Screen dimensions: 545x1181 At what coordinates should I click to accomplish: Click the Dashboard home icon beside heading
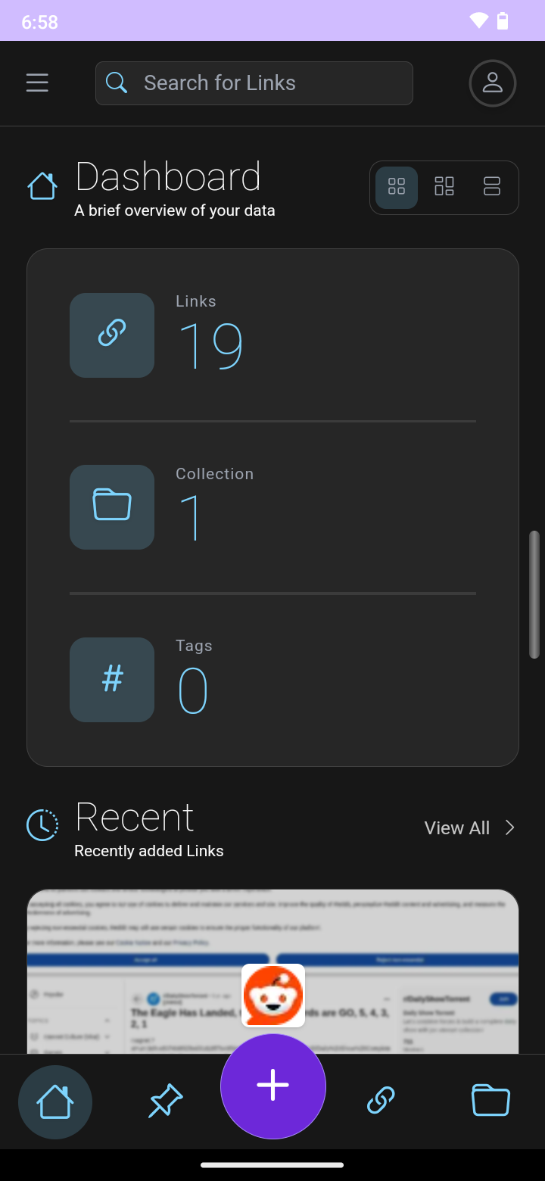(42, 186)
